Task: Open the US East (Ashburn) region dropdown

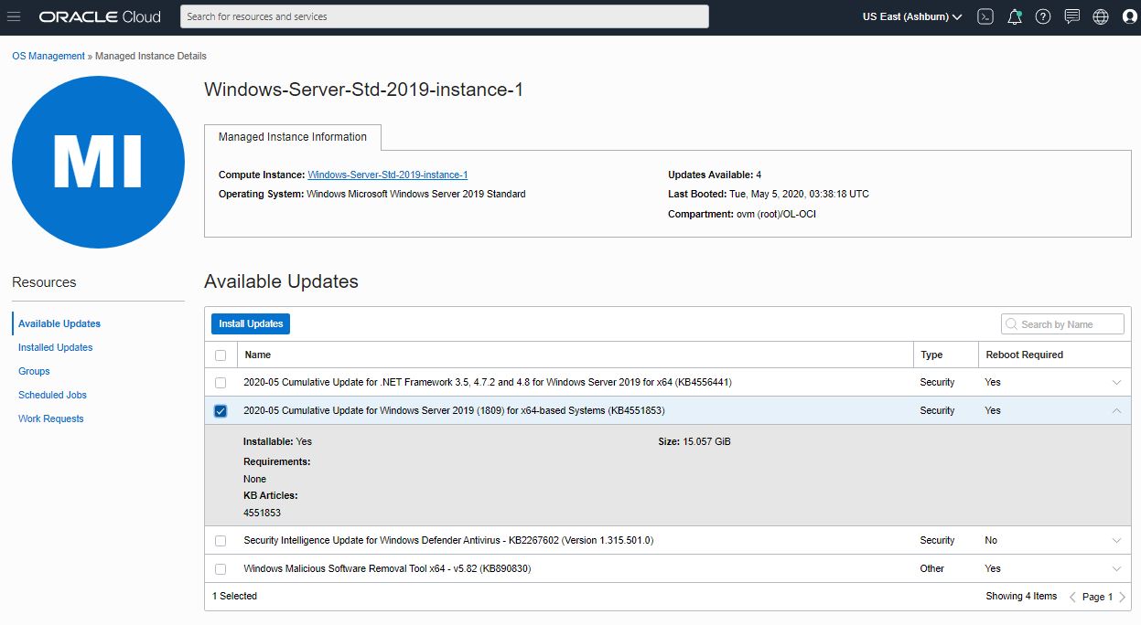Action: pos(911,16)
